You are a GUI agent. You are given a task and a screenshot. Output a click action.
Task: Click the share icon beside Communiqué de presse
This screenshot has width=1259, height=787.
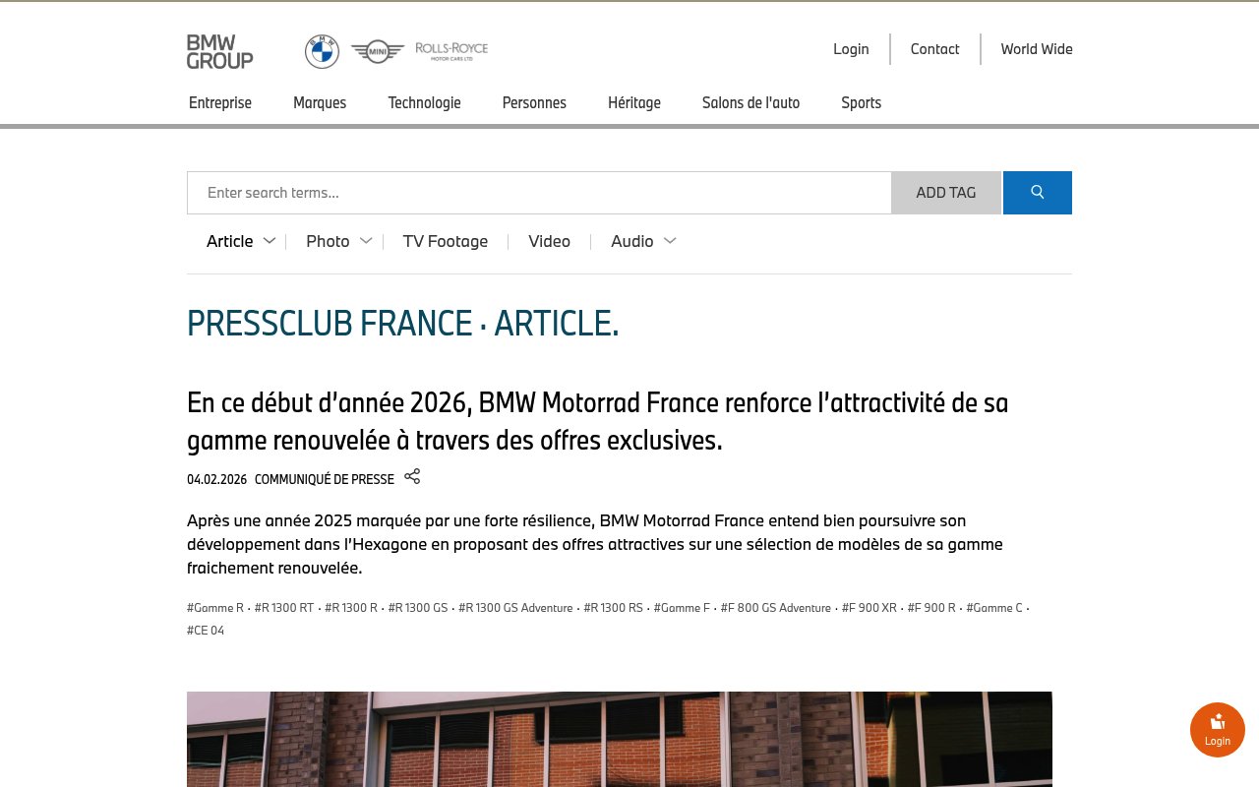click(x=412, y=476)
